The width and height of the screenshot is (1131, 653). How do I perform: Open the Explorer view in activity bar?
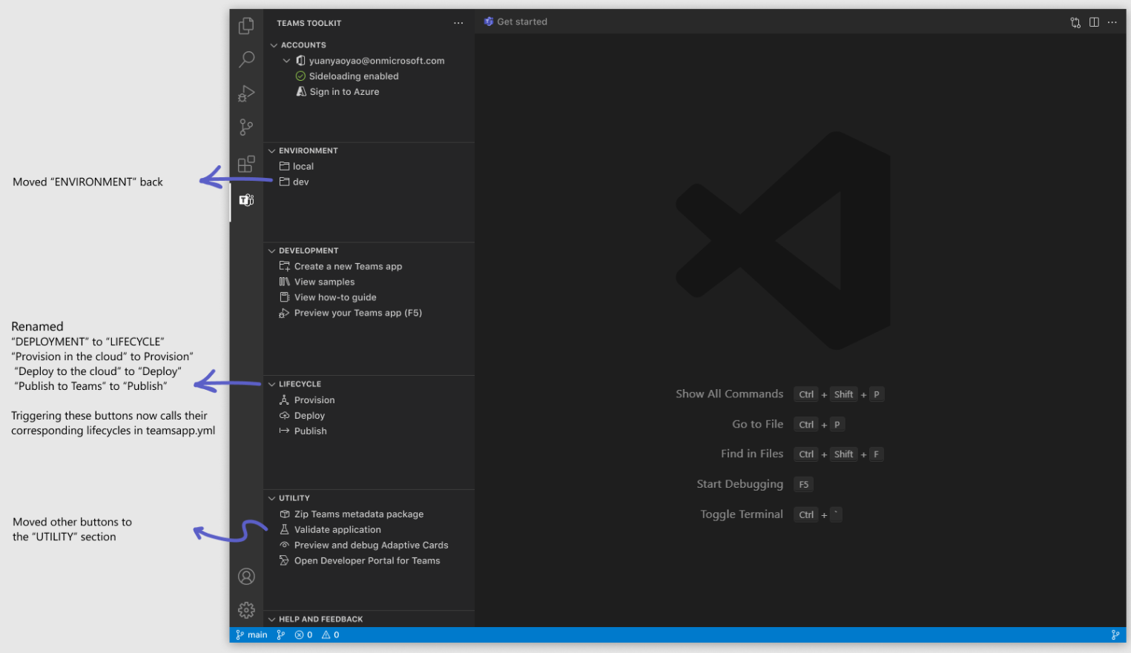pos(246,26)
